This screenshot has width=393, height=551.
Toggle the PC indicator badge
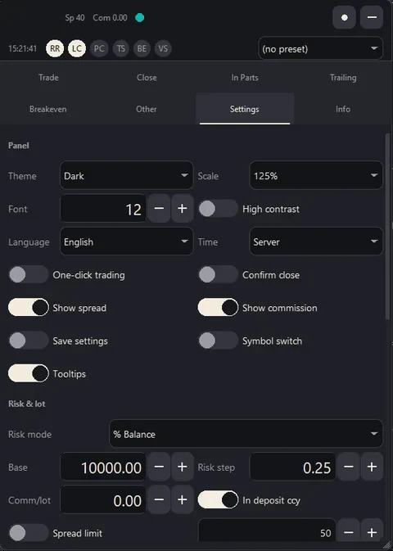pyautogui.click(x=99, y=48)
